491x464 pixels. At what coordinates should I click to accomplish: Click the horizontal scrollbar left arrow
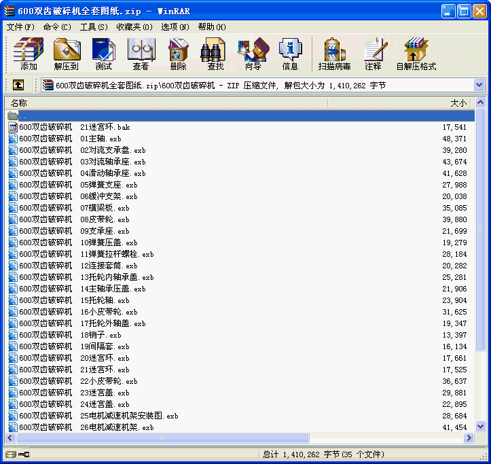(x=10, y=438)
